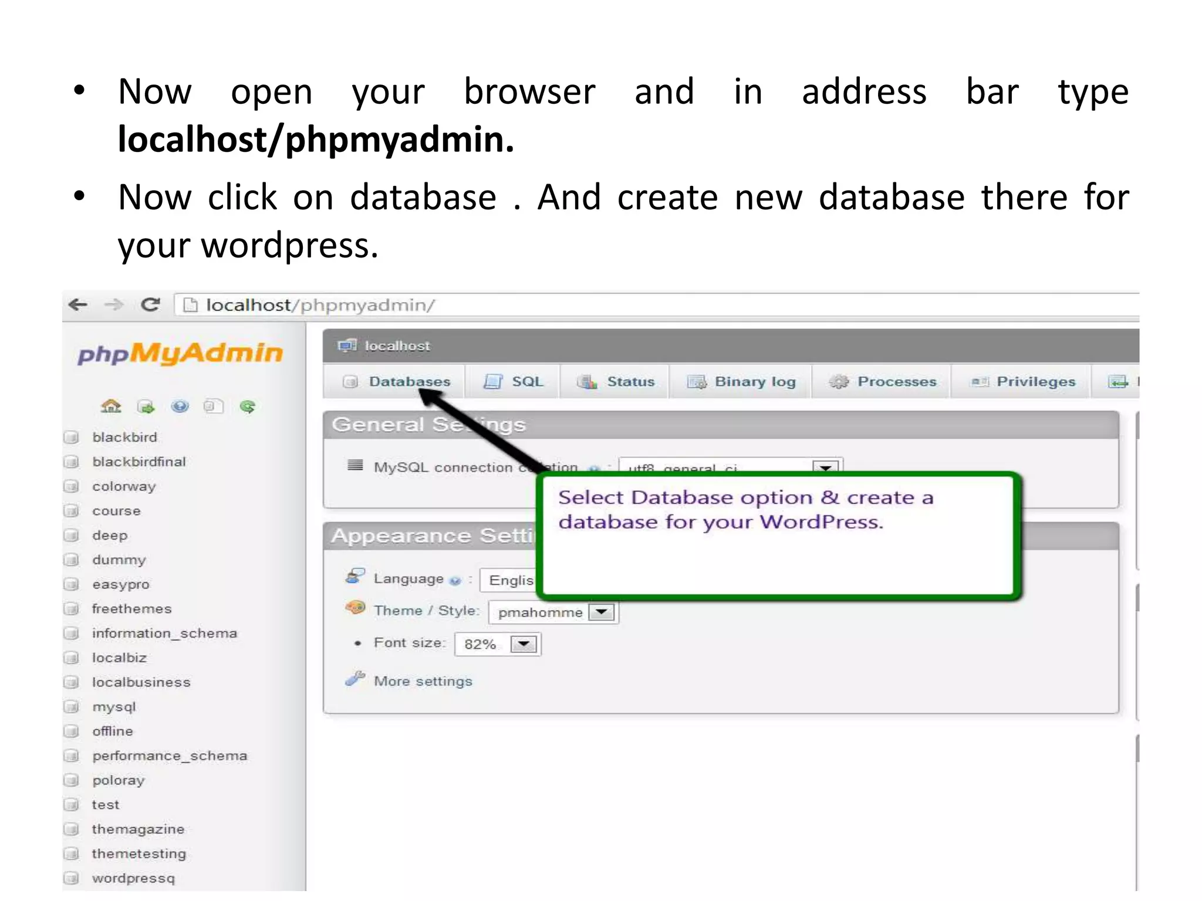Open the Privileges tab
The image size is (1202, 901).
point(1022,382)
